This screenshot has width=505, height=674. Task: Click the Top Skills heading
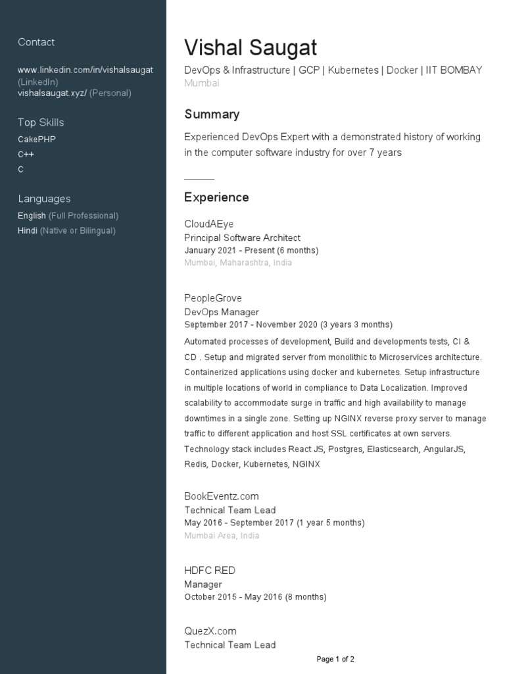(x=41, y=122)
